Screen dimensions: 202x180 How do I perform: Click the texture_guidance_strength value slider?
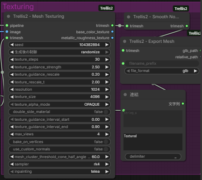tap(59, 67)
